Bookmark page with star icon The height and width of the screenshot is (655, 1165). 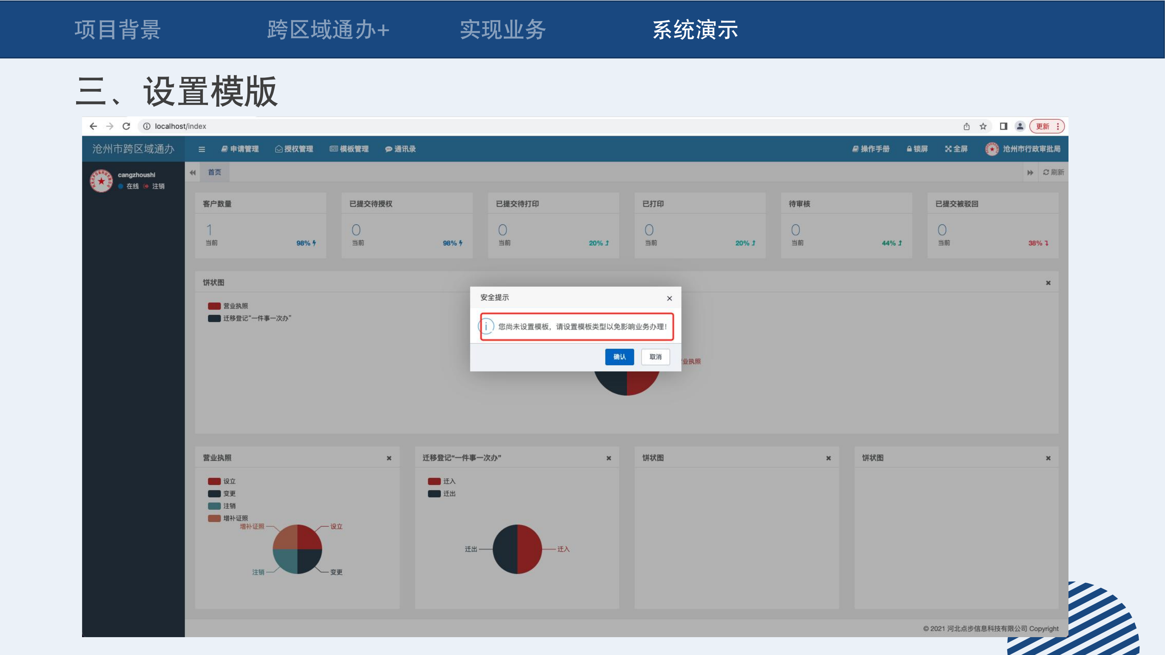tap(983, 126)
